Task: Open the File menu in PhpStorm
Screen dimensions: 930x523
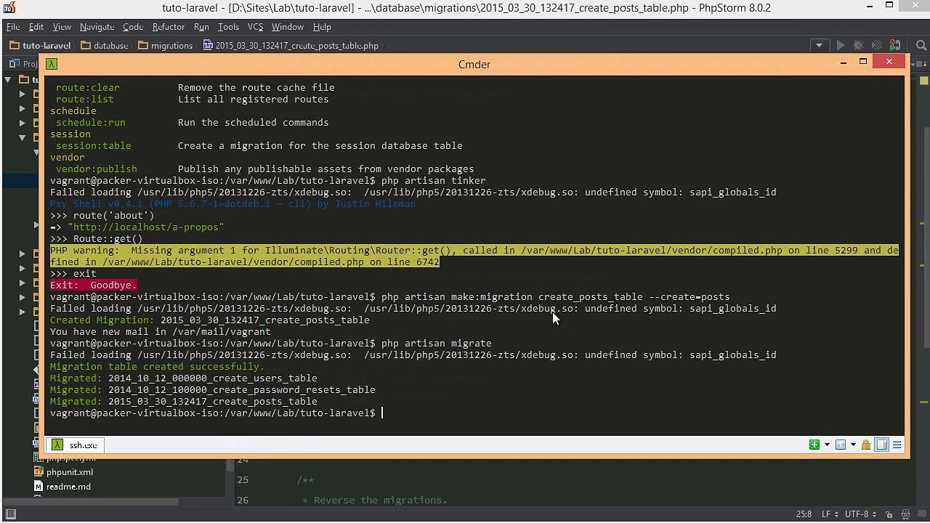Action: pyautogui.click(x=13, y=27)
